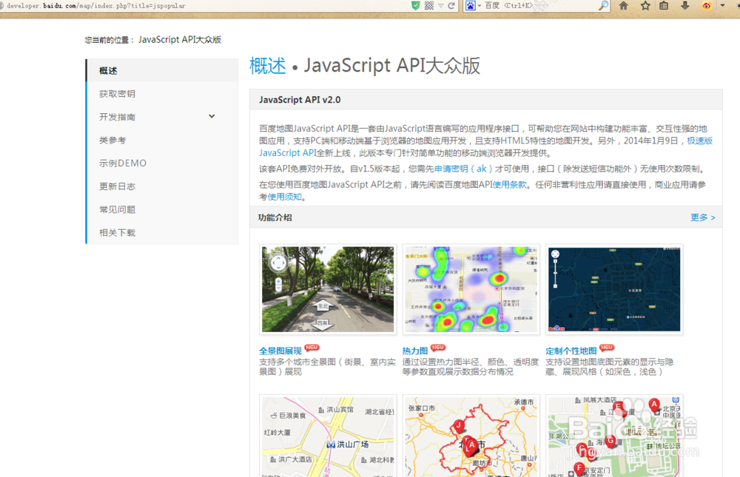
Task: Open the bookmarks list icon
Action: click(x=664, y=6)
